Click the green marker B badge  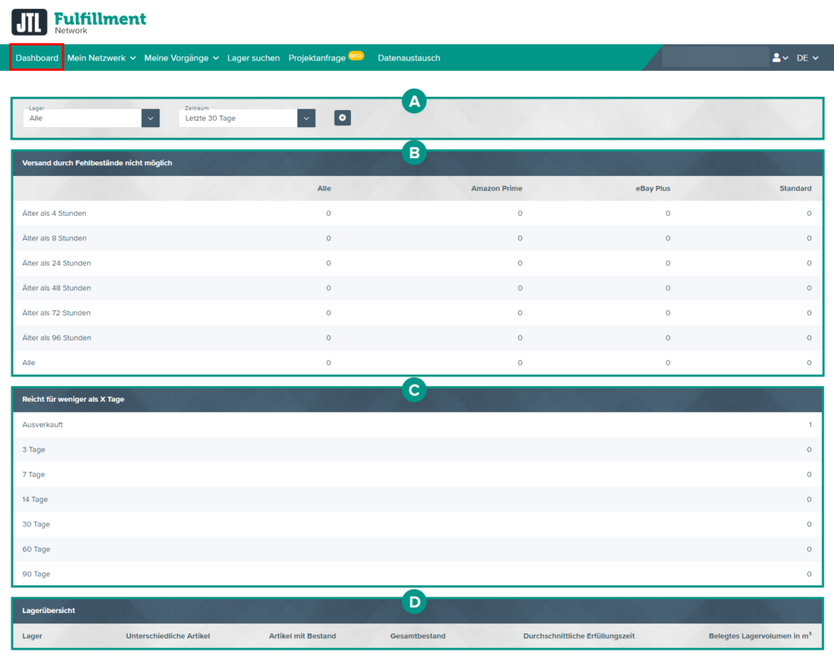pyautogui.click(x=414, y=152)
